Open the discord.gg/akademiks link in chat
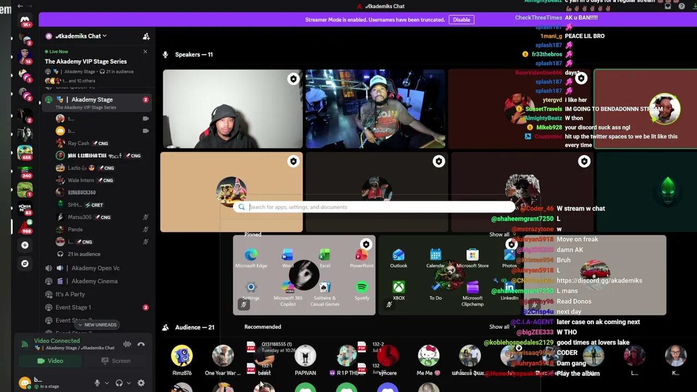The height and width of the screenshot is (392, 697). [x=599, y=280]
